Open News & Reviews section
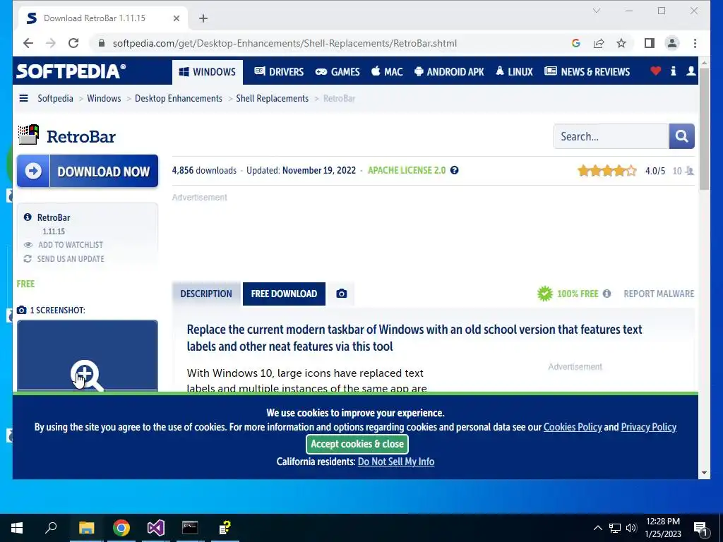This screenshot has width=723, height=542. click(x=587, y=72)
